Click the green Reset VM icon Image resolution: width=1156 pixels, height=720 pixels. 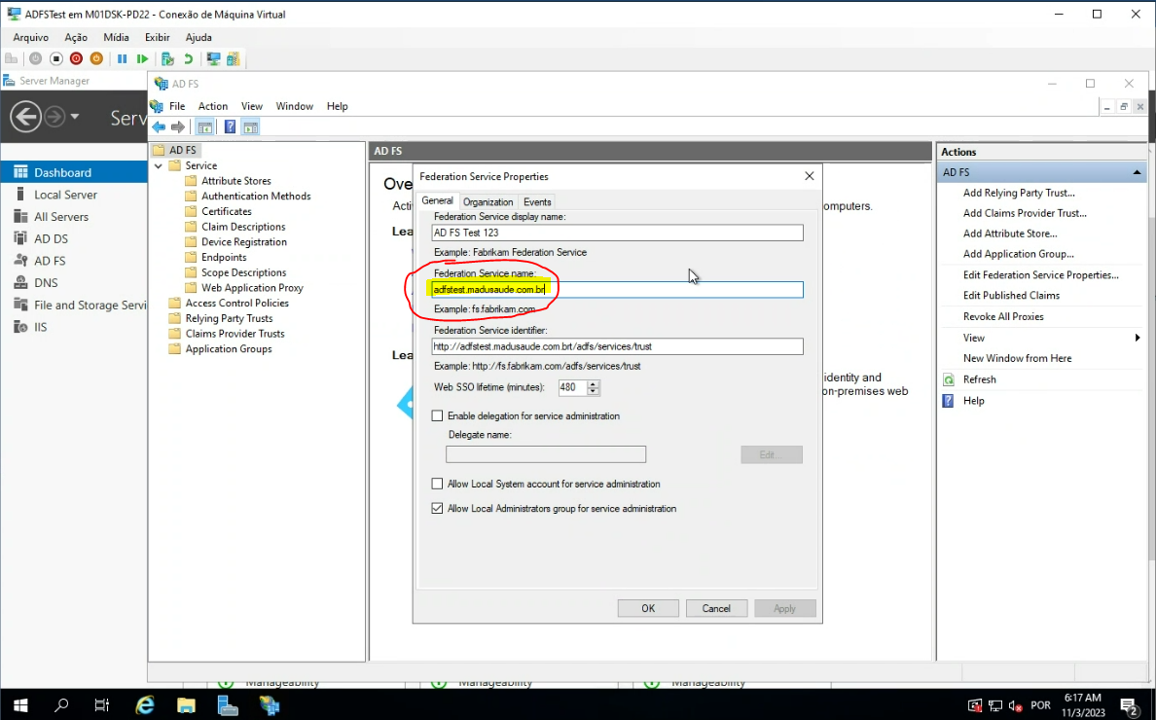click(x=142, y=59)
